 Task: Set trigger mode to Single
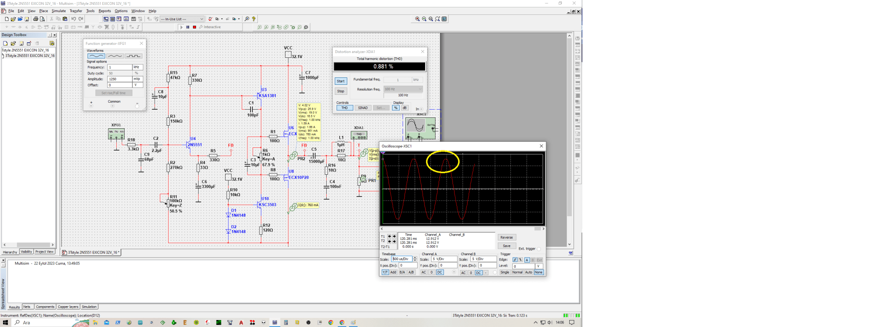pos(505,272)
